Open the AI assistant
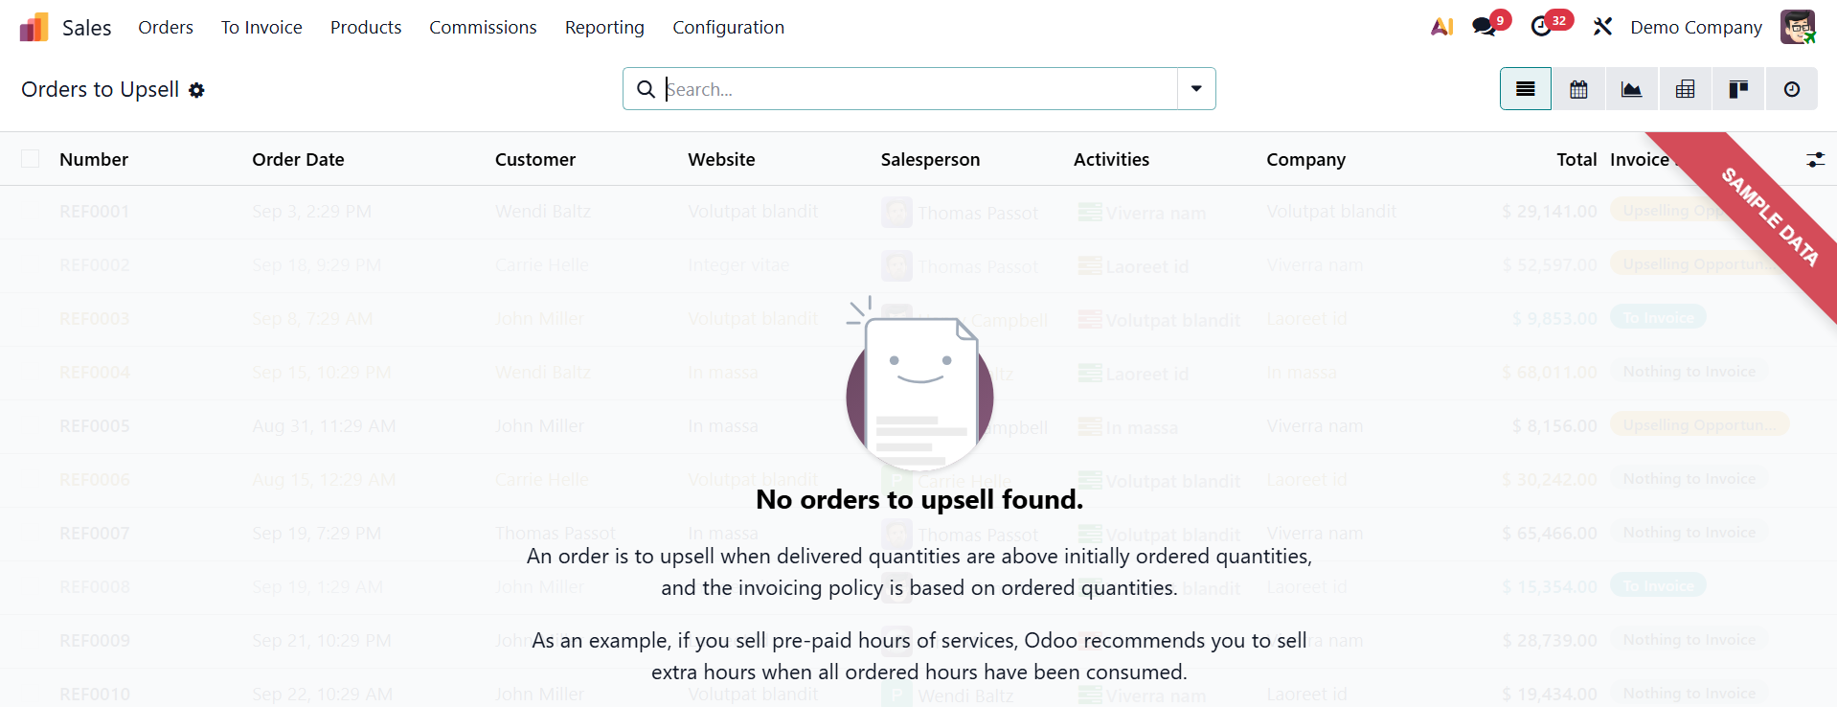1837x707 pixels. pos(1442,27)
